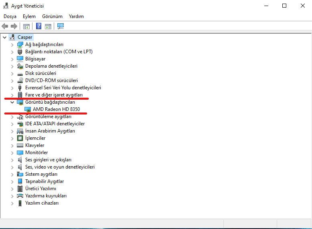312x229 pixels.
Task: Expand the Yazılım cihazları category
Action: pos(12,203)
